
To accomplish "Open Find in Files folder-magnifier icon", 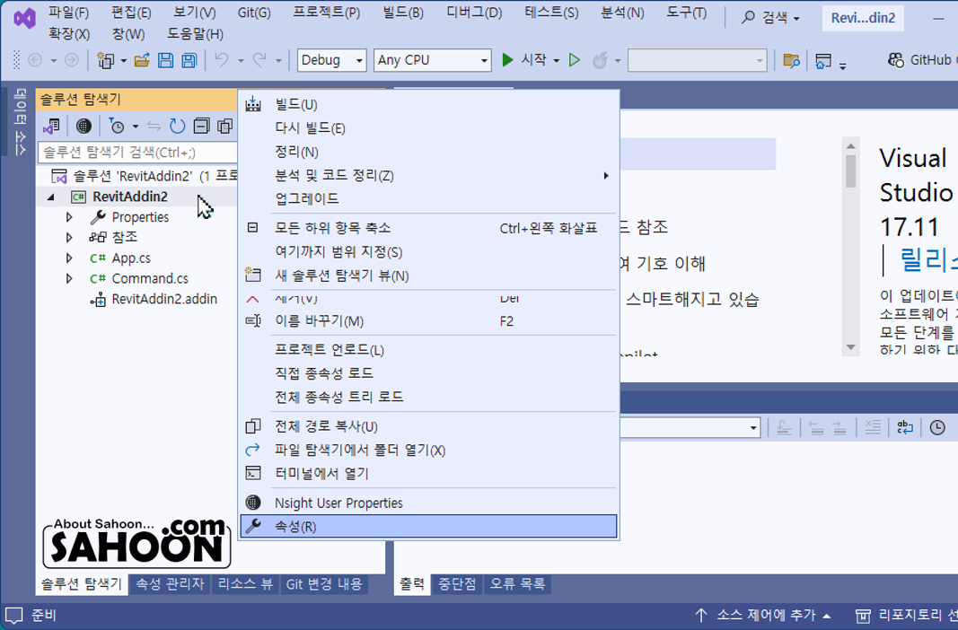I will [791, 60].
